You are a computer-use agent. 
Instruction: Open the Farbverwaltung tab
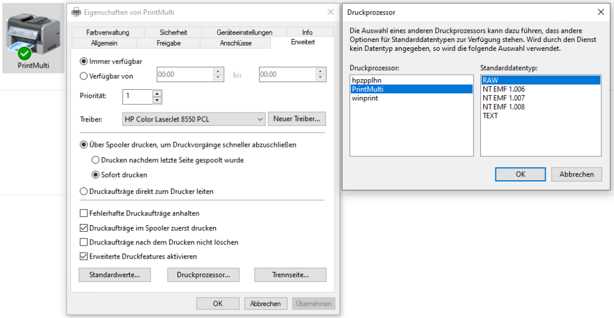107,32
